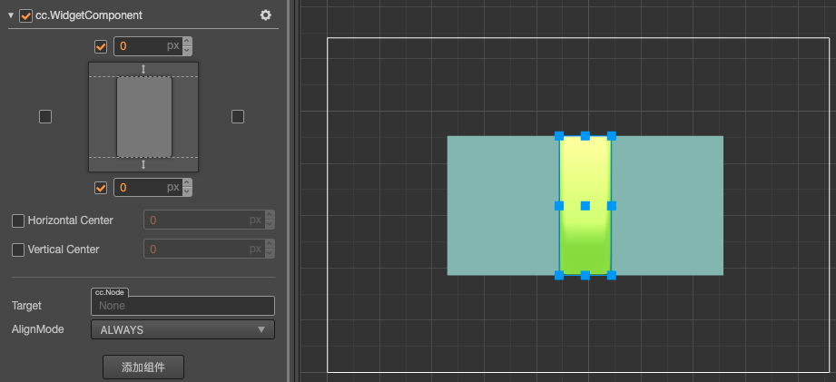Viewport: 836px width, 382px height.
Task: Disable the cc.WidgetComponent enable checkbox
Action: [x=25, y=15]
